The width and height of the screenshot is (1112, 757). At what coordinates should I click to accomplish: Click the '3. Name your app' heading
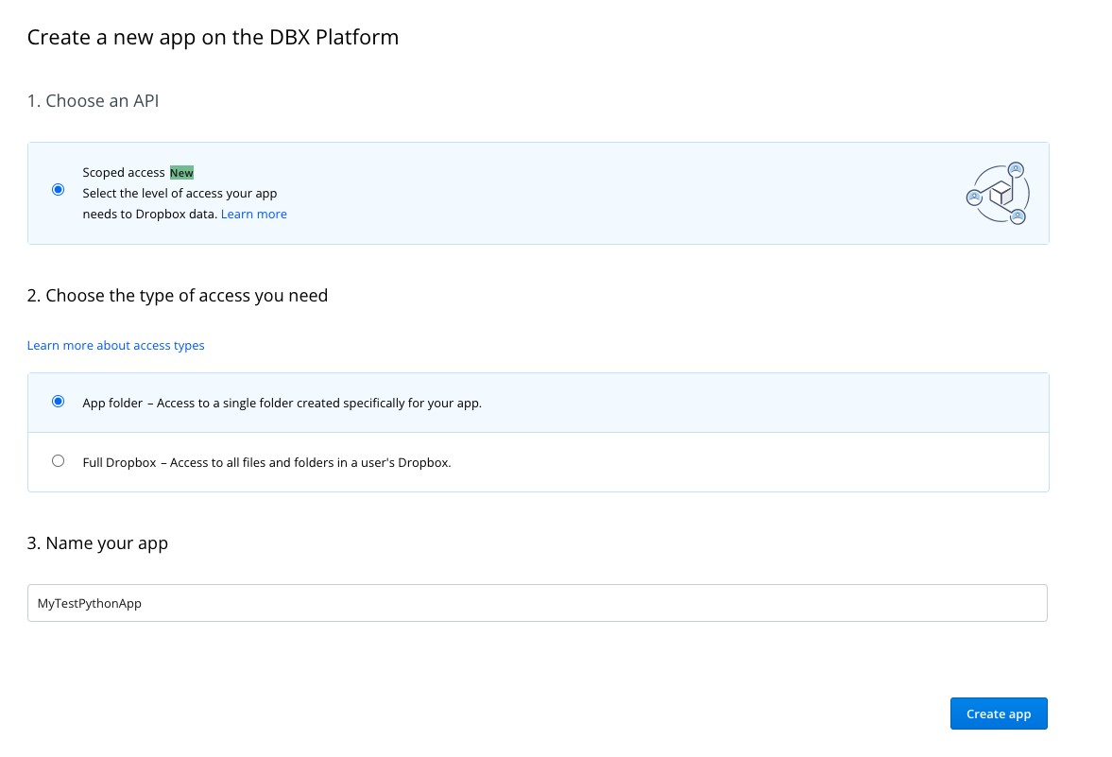point(97,542)
